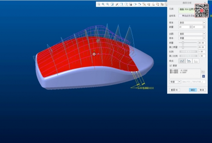Click the Saved Orientations view icon

tap(121, 4)
